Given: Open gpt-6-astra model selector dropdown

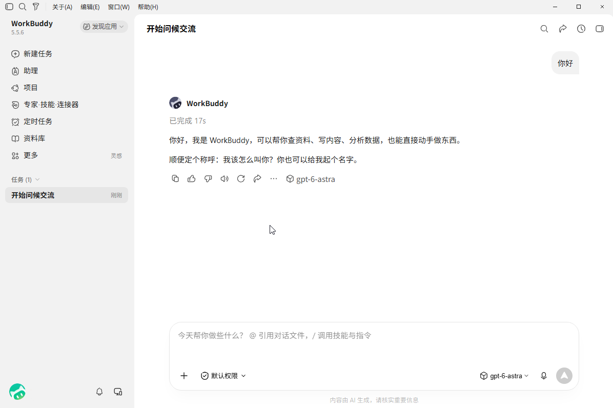Looking at the screenshot, I should (x=504, y=376).
